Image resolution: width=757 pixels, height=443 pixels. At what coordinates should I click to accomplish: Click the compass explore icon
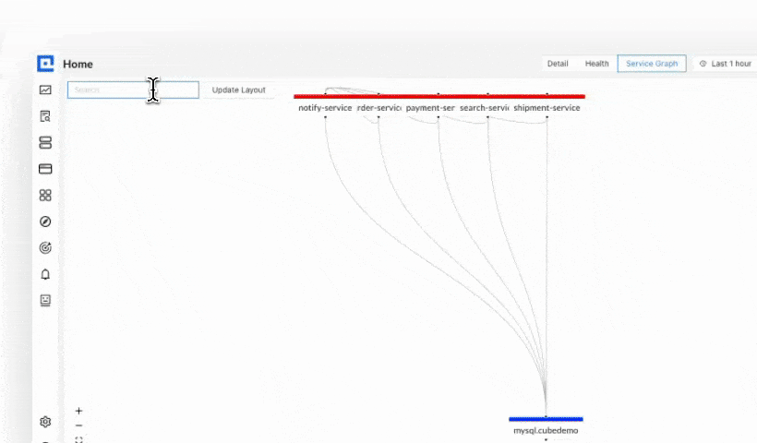coord(45,221)
